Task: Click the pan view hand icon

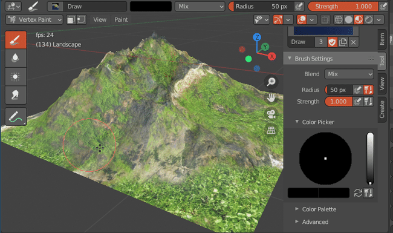Action: (271, 98)
